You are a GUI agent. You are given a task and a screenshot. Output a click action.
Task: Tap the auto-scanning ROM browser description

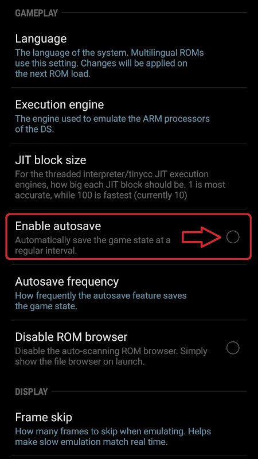[111, 356]
